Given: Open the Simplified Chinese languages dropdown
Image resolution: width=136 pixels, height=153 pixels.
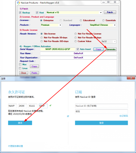Looking at the screenshot, I should tap(115, 25).
